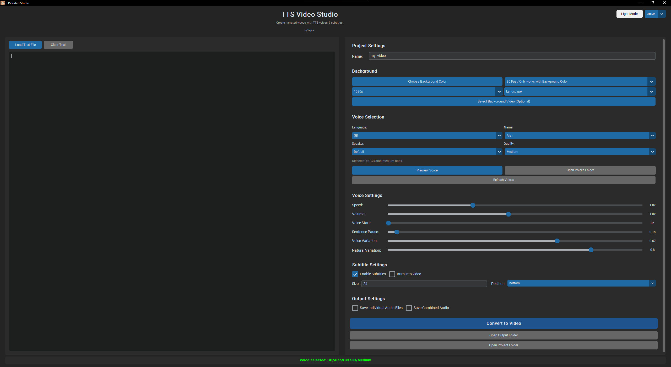
Task: Disable the Enable Subtitles checkbox
Action: click(x=355, y=274)
